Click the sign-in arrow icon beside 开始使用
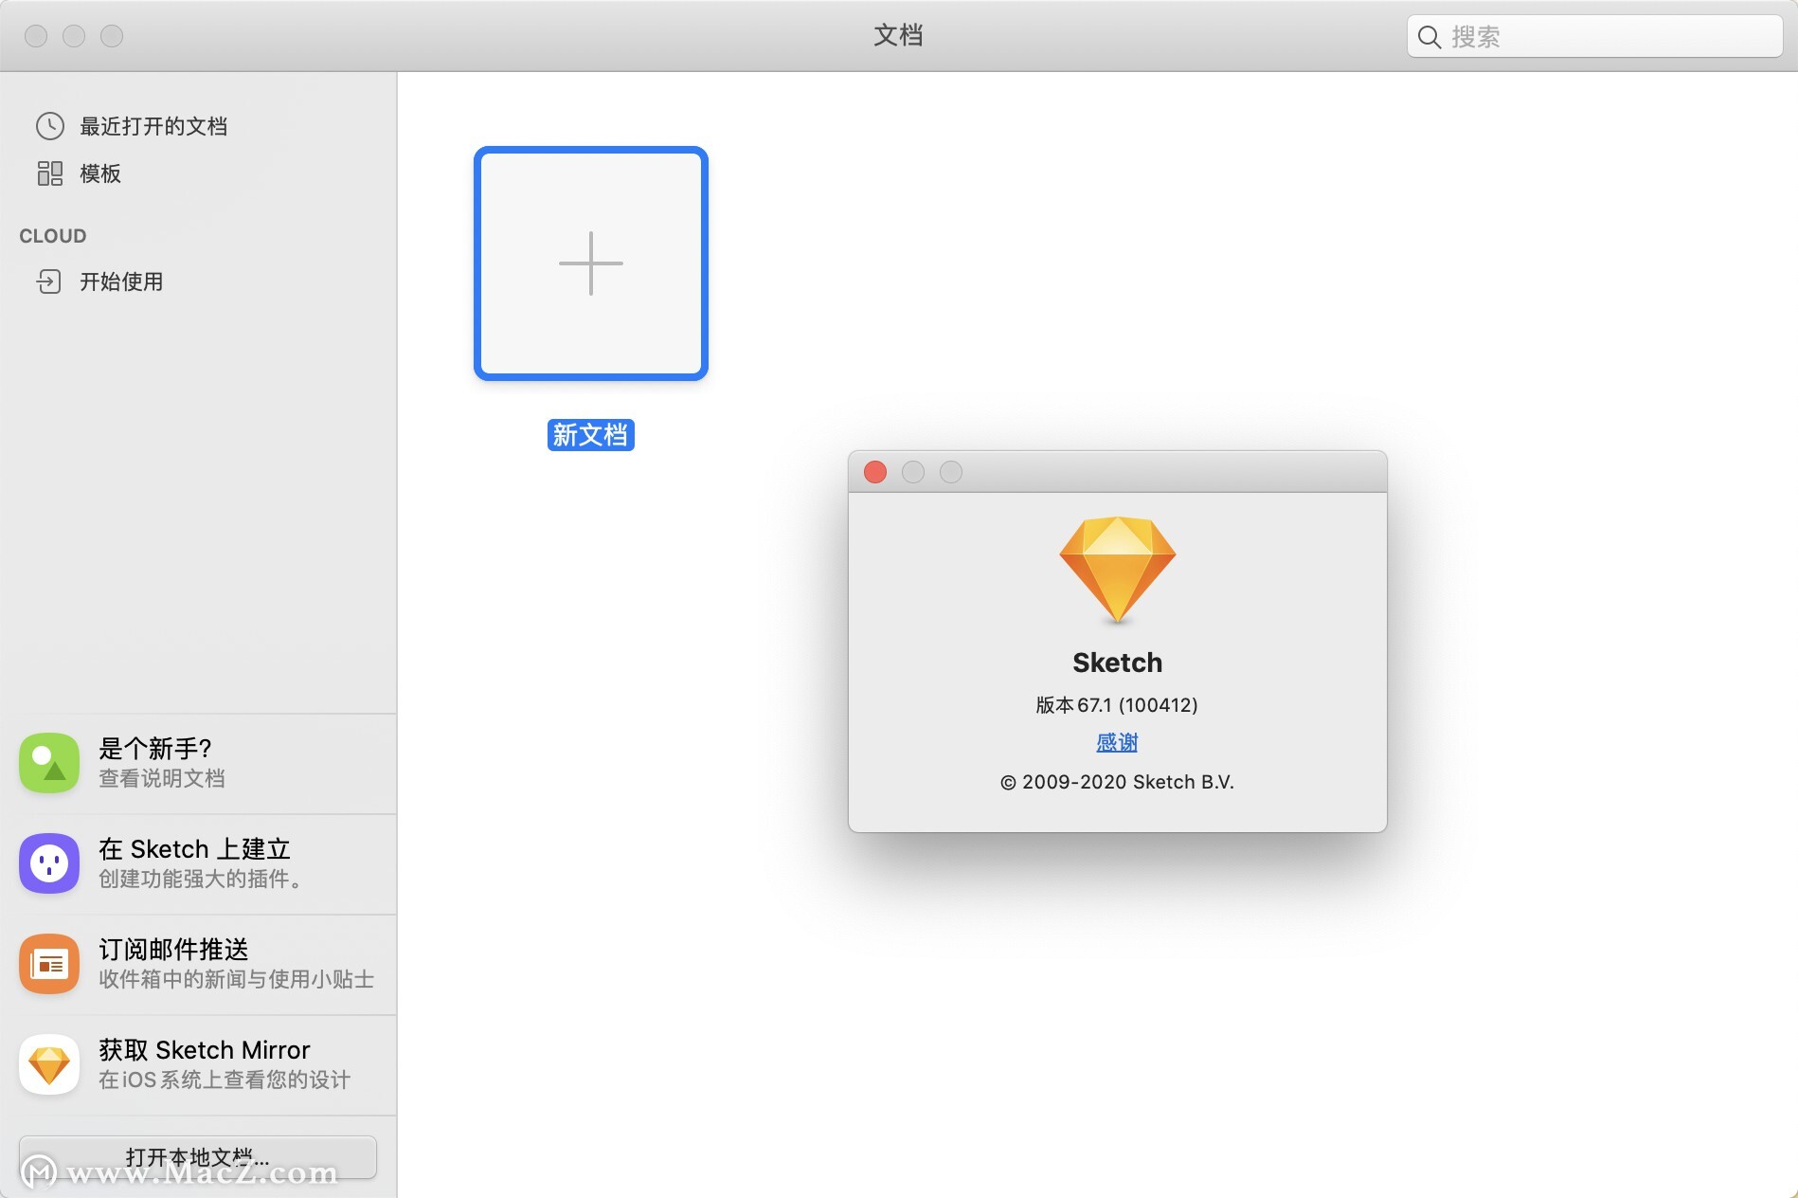Screen dimensions: 1798x1198 [x=49, y=281]
